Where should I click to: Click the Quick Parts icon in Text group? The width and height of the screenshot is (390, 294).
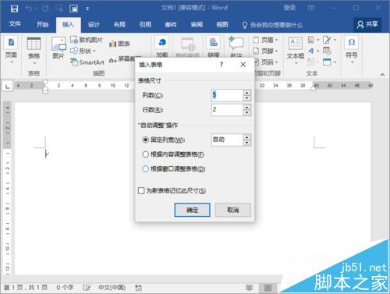(310, 40)
